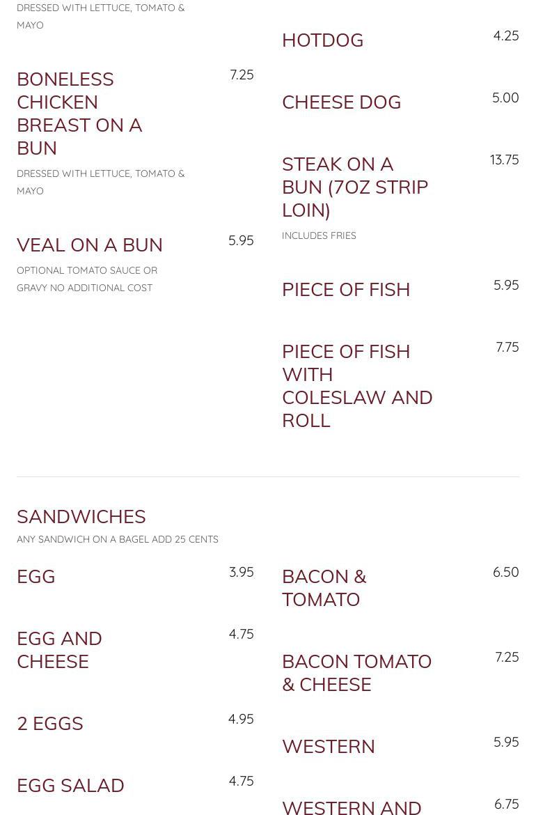The height and width of the screenshot is (815, 536).
Task: Select the WESTERN sandwich item
Action: pos(329,747)
